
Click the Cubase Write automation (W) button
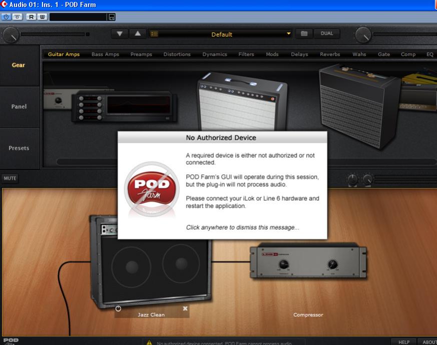click(x=42, y=17)
